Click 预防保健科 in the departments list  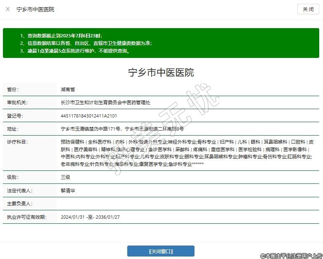pos(72,142)
